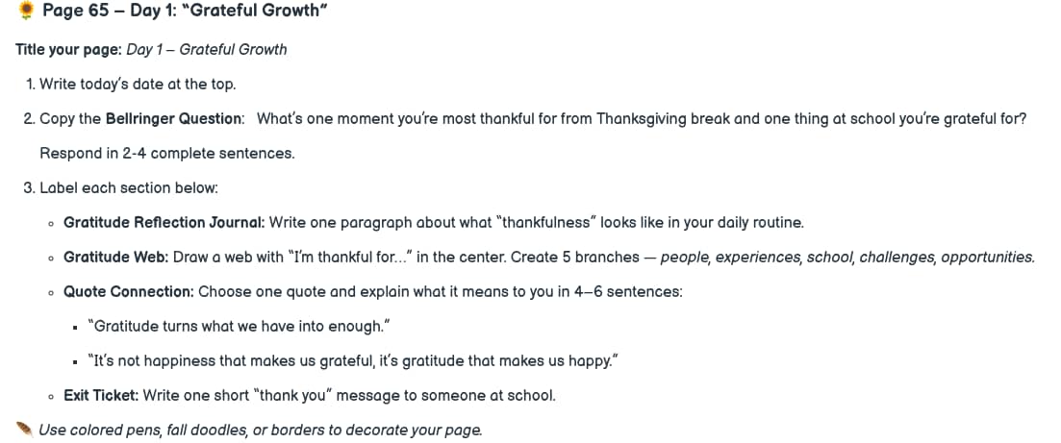This screenshot has width=1061, height=443.
Task: Click the 'Gratitude Web' bold label
Action: coord(116,257)
